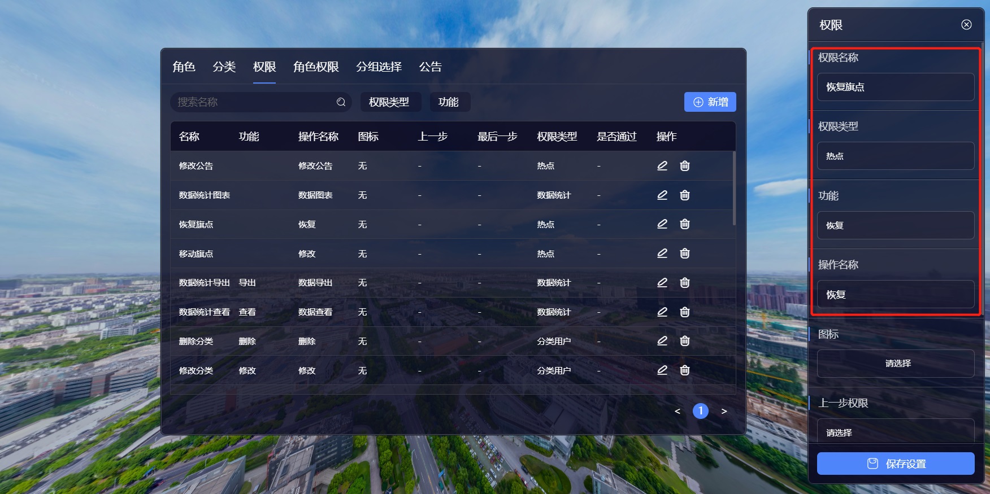Switch to the 角色权限 tab
This screenshot has width=990, height=494.
pos(316,67)
